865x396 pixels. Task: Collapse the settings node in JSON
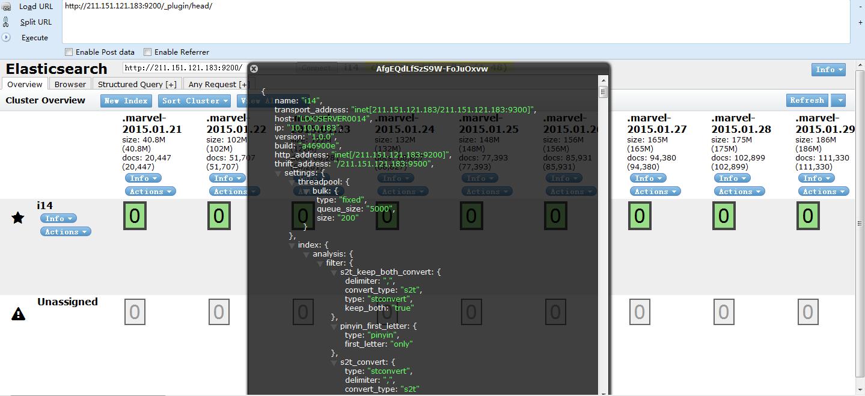pyautogui.click(x=278, y=173)
